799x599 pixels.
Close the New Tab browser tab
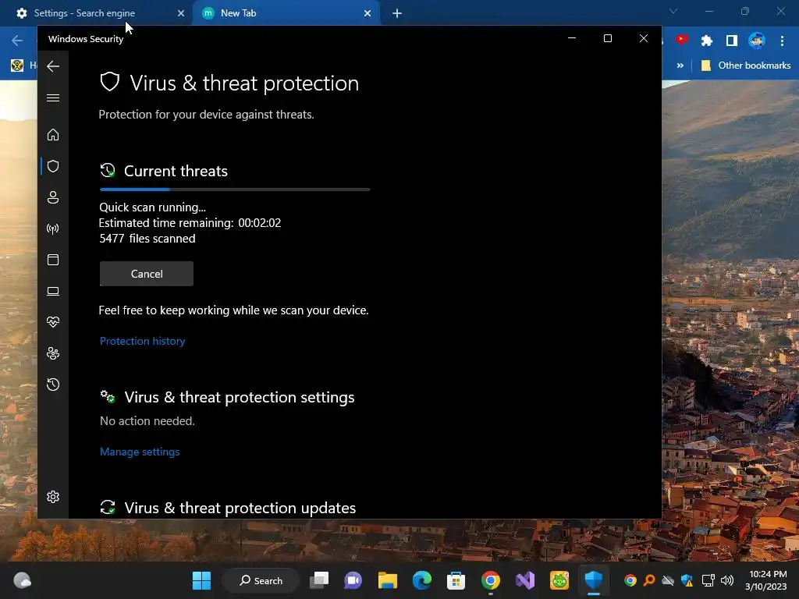click(368, 13)
